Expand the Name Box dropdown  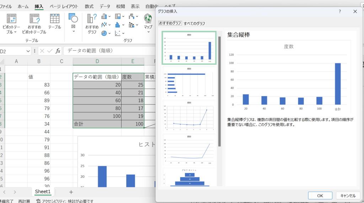pyautogui.click(x=28, y=51)
